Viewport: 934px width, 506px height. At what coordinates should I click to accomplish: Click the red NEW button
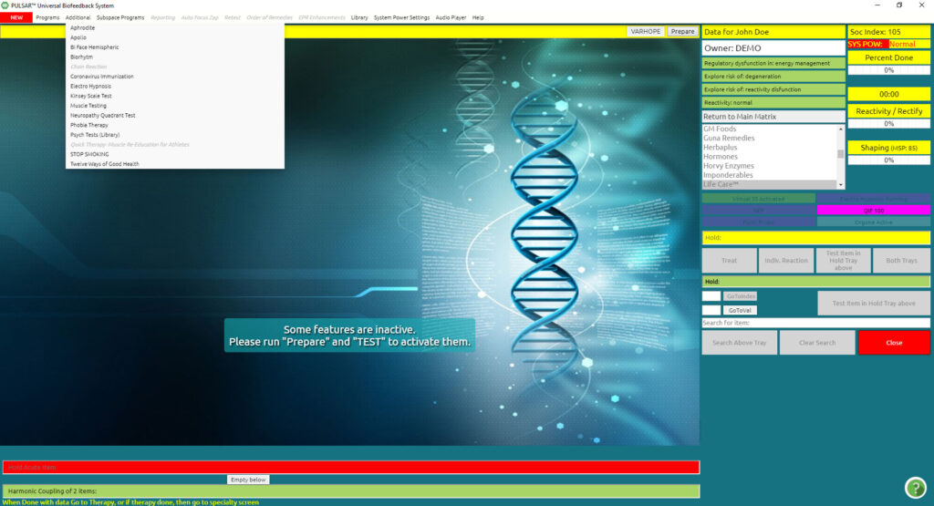point(16,17)
